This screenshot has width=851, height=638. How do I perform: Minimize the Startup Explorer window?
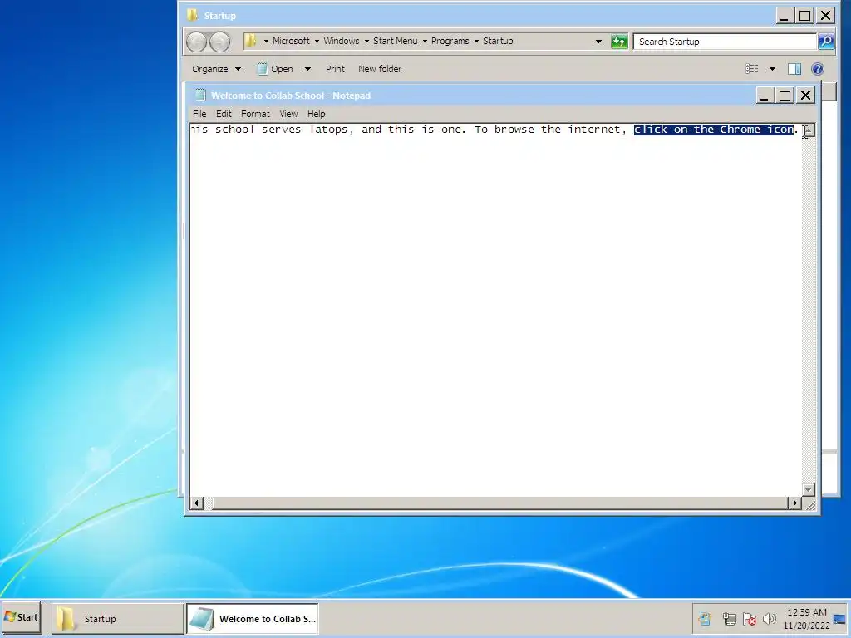785,16
